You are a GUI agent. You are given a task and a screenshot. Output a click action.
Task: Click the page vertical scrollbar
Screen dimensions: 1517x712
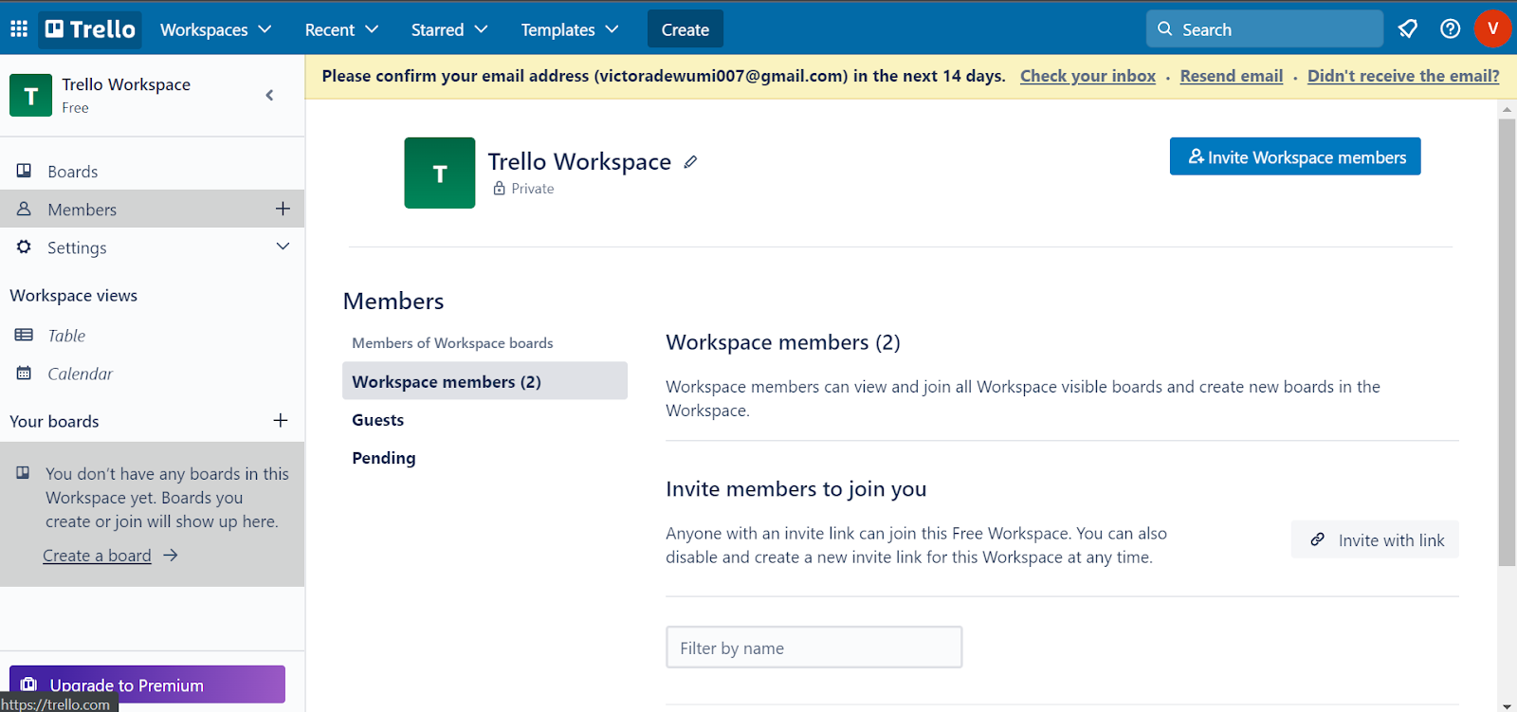click(x=1508, y=341)
